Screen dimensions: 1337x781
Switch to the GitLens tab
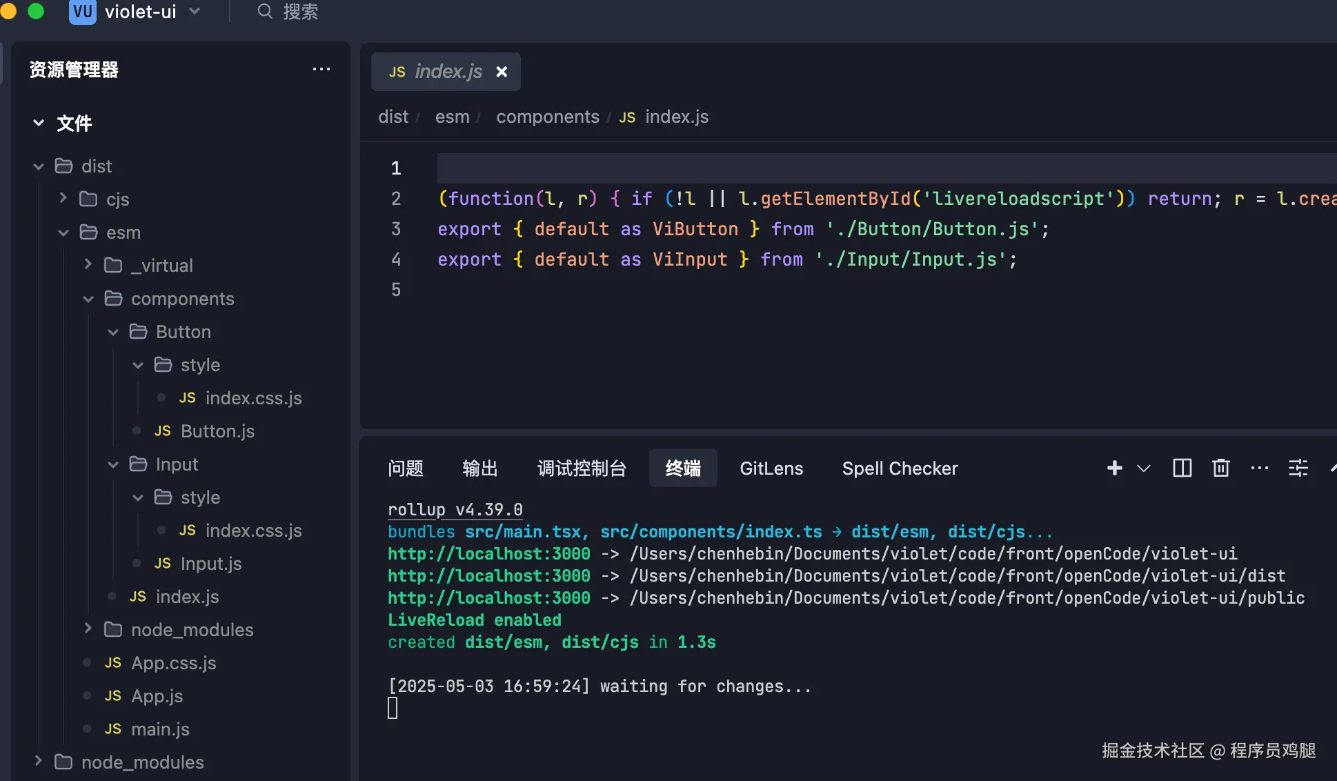pyautogui.click(x=771, y=468)
